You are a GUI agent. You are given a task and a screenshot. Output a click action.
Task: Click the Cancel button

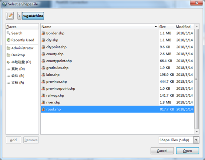pyautogui.click(x=162, y=151)
